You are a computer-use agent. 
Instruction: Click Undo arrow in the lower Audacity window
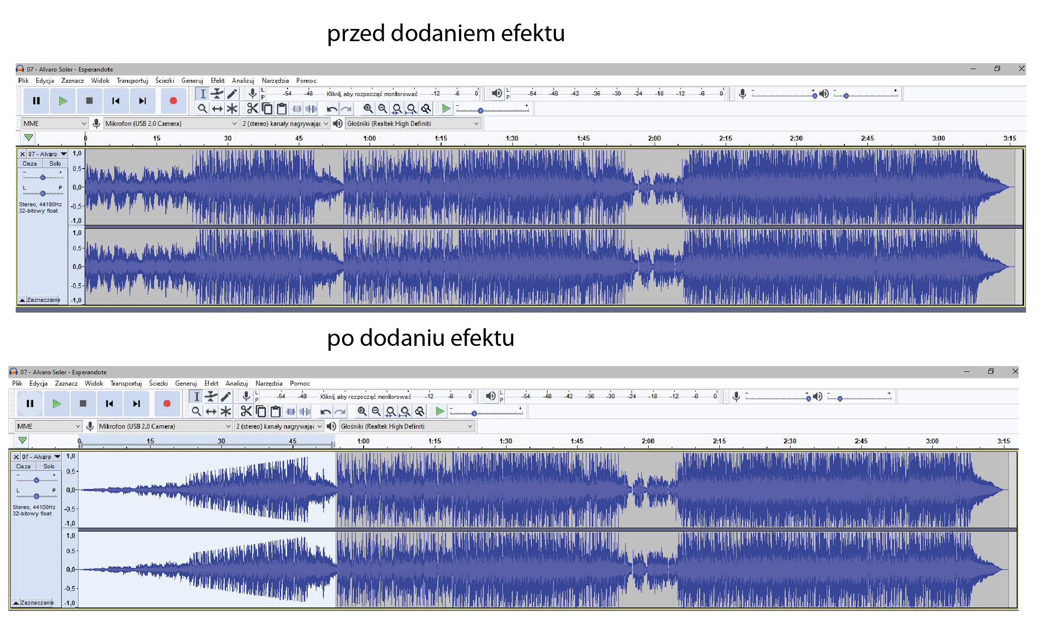(x=325, y=412)
